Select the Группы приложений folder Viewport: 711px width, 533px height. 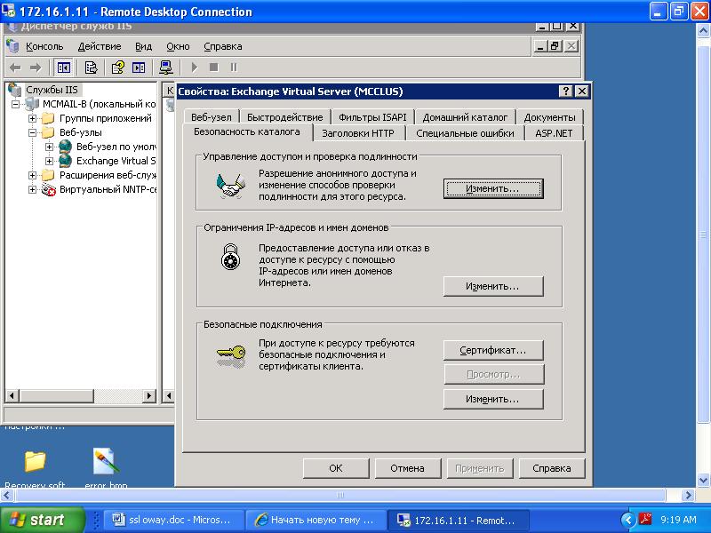105,118
